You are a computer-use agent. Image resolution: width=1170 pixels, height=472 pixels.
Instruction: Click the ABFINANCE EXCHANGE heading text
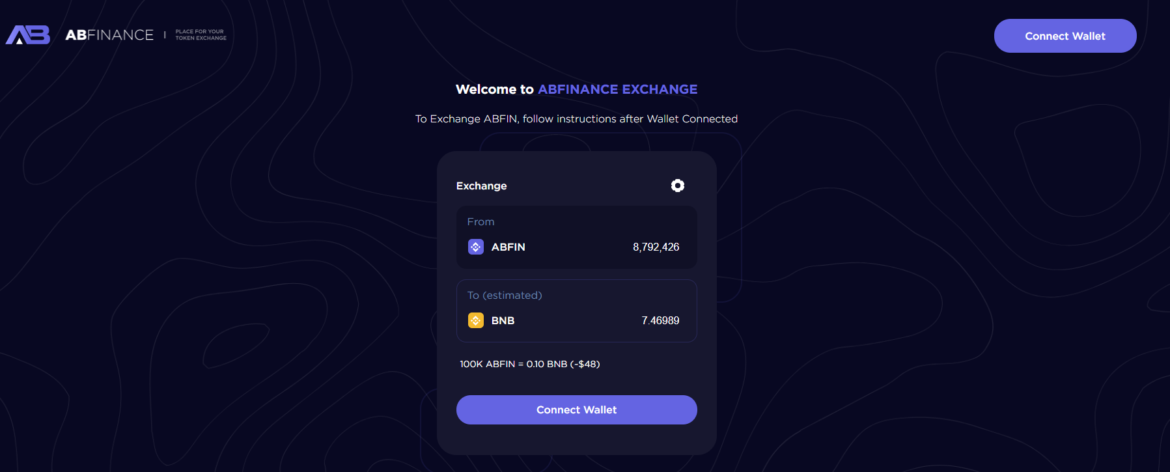(617, 89)
